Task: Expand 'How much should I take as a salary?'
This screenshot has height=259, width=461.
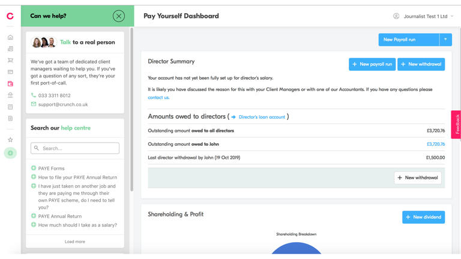Action: (x=77, y=225)
